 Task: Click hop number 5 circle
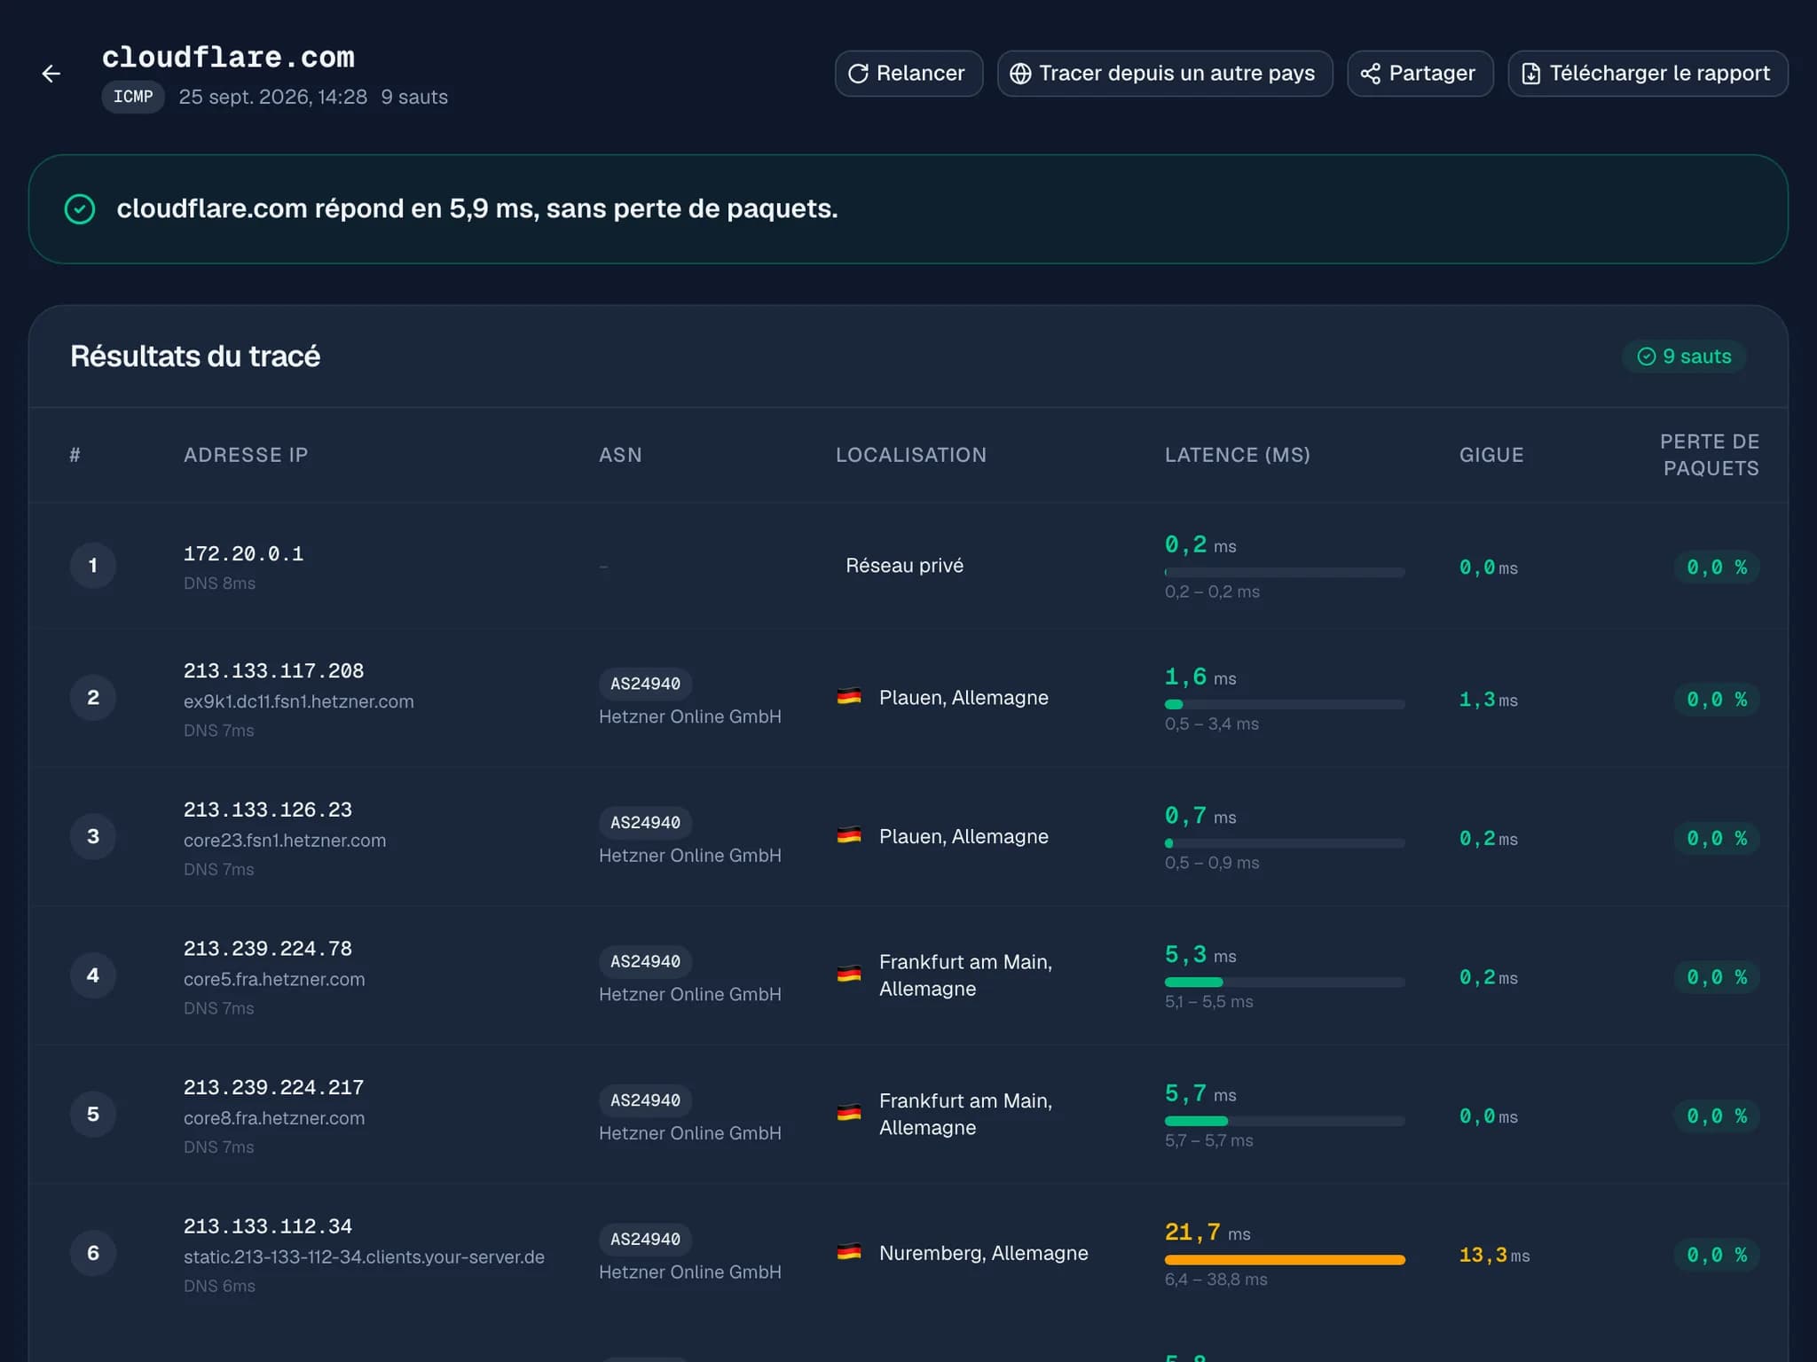tap(93, 1115)
